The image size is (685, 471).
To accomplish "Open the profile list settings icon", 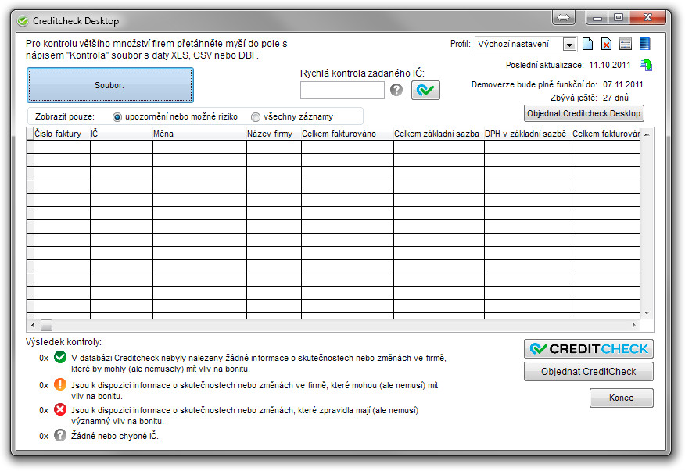I will pos(626,44).
